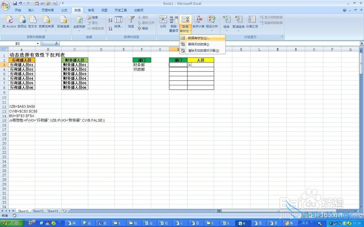Image resolution: width=364 pixels, height=227 pixels.
Task: Click Consolidate (合并计算)
Action: (198, 22)
